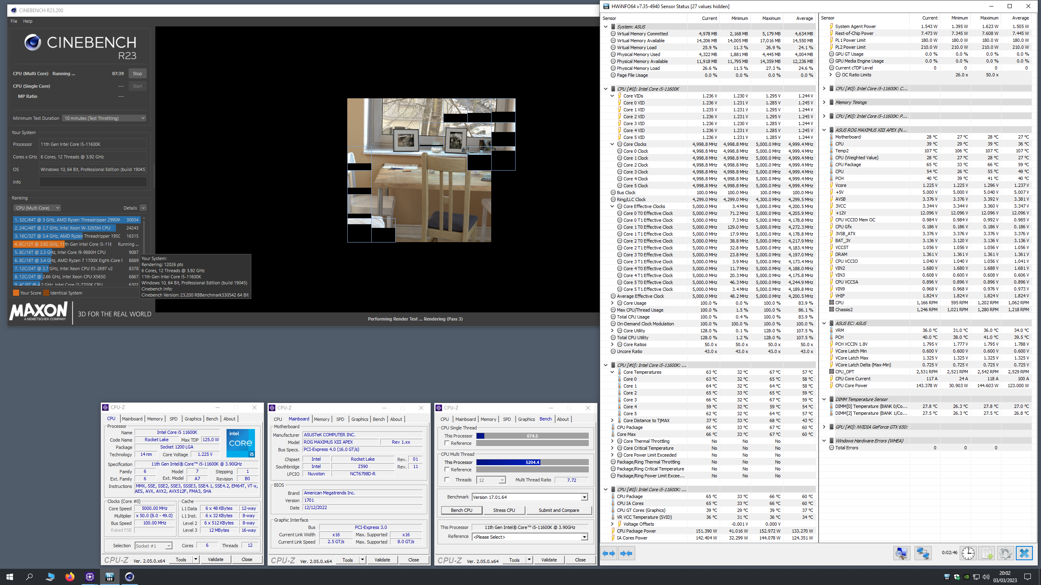Enable Reference checkbox under CPU Multi Thread
Image resolution: width=1041 pixels, height=585 pixels.
tap(447, 470)
